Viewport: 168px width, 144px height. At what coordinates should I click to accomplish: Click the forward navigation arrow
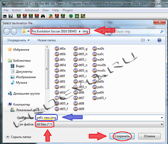(x=14, y=31)
